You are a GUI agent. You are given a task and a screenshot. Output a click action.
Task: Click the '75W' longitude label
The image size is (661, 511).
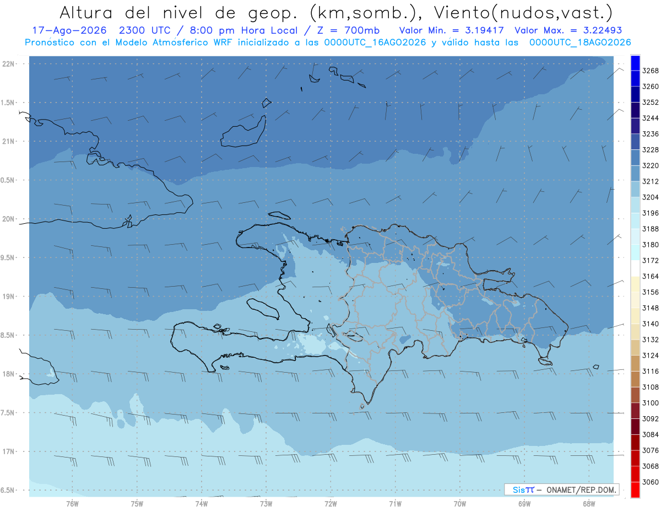[137, 503]
